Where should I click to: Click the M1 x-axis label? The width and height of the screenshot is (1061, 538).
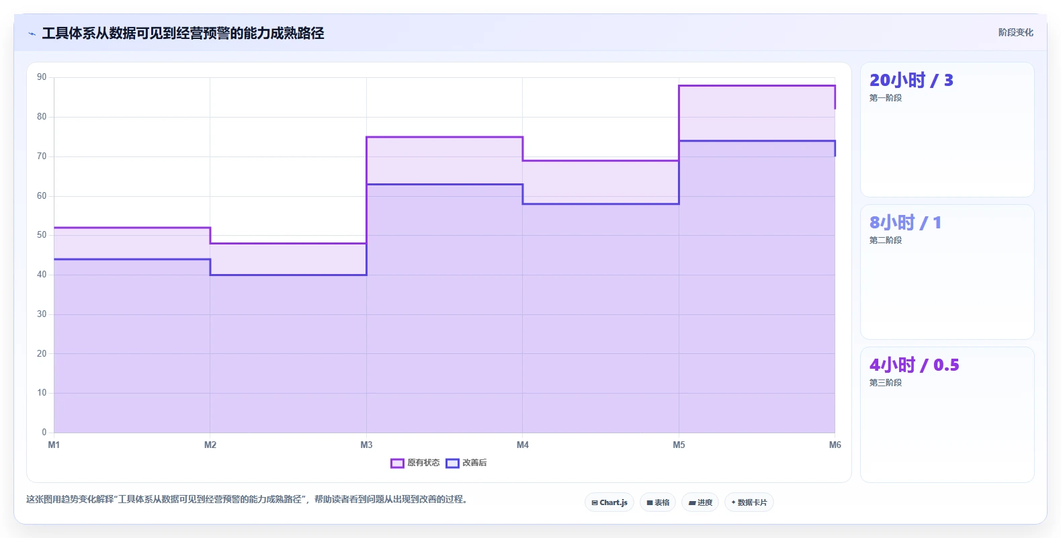tap(54, 445)
